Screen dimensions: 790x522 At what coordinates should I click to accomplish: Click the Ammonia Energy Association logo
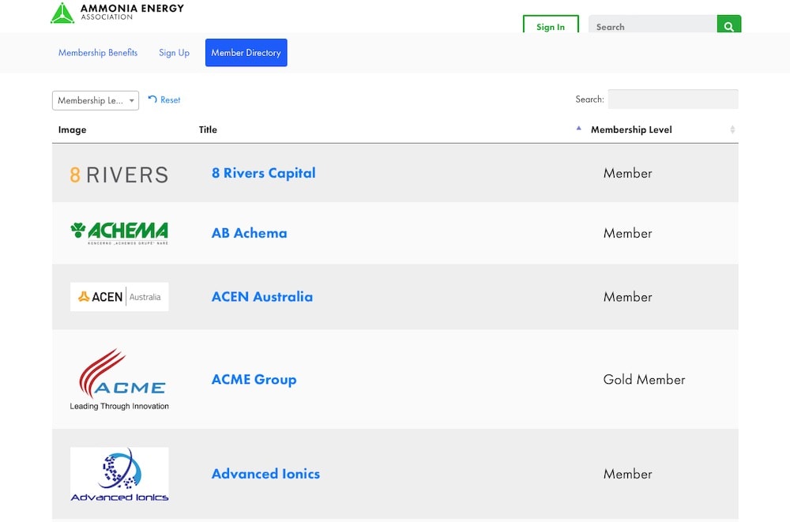[118, 13]
